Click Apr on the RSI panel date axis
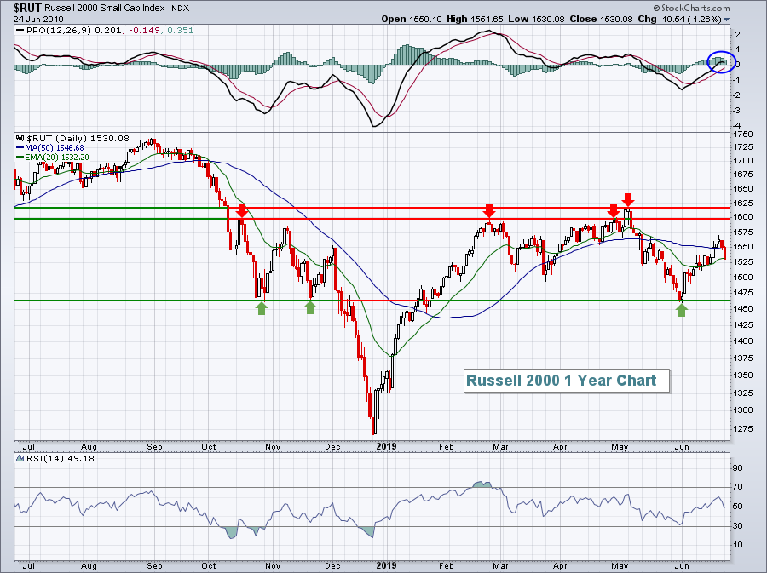Image resolution: width=767 pixels, height=573 pixels. pos(560,567)
